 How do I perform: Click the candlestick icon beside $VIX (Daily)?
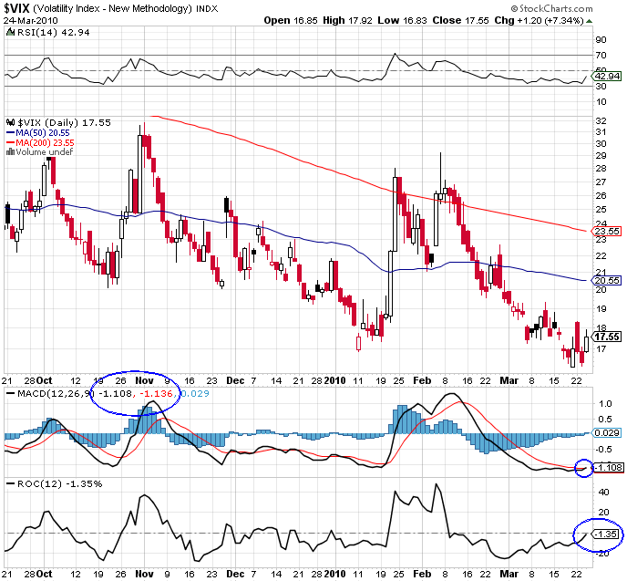click(x=11, y=123)
